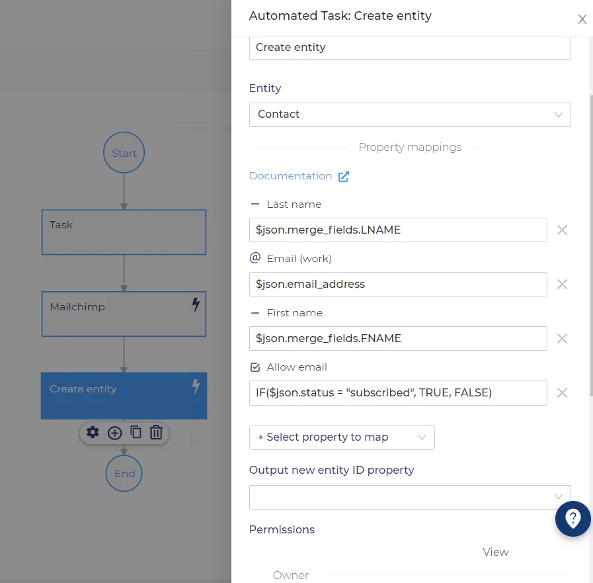This screenshot has height=583, width=593.
Task: Open Output new entity ID property dropdown
Action: pyautogui.click(x=410, y=497)
